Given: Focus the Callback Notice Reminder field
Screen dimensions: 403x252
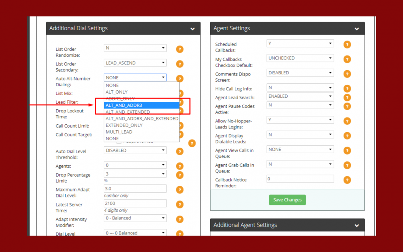Looking at the screenshot, I should tap(300, 179).
